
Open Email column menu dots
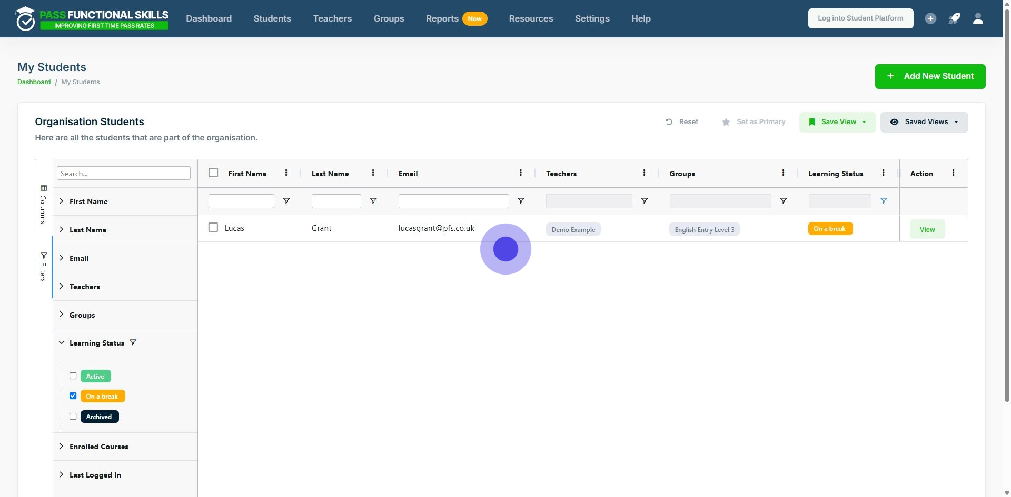pos(521,173)
